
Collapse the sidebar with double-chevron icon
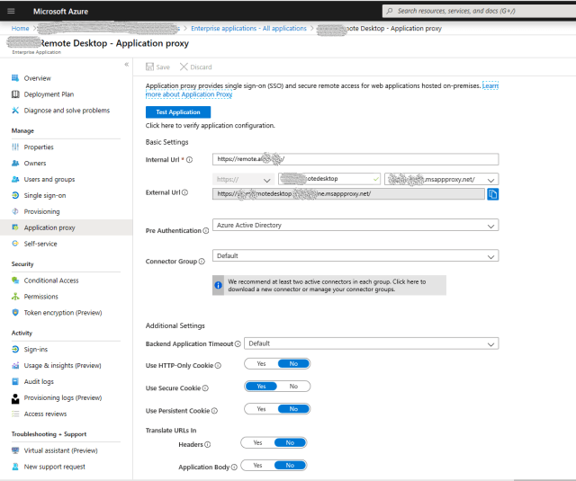(126, 65)
